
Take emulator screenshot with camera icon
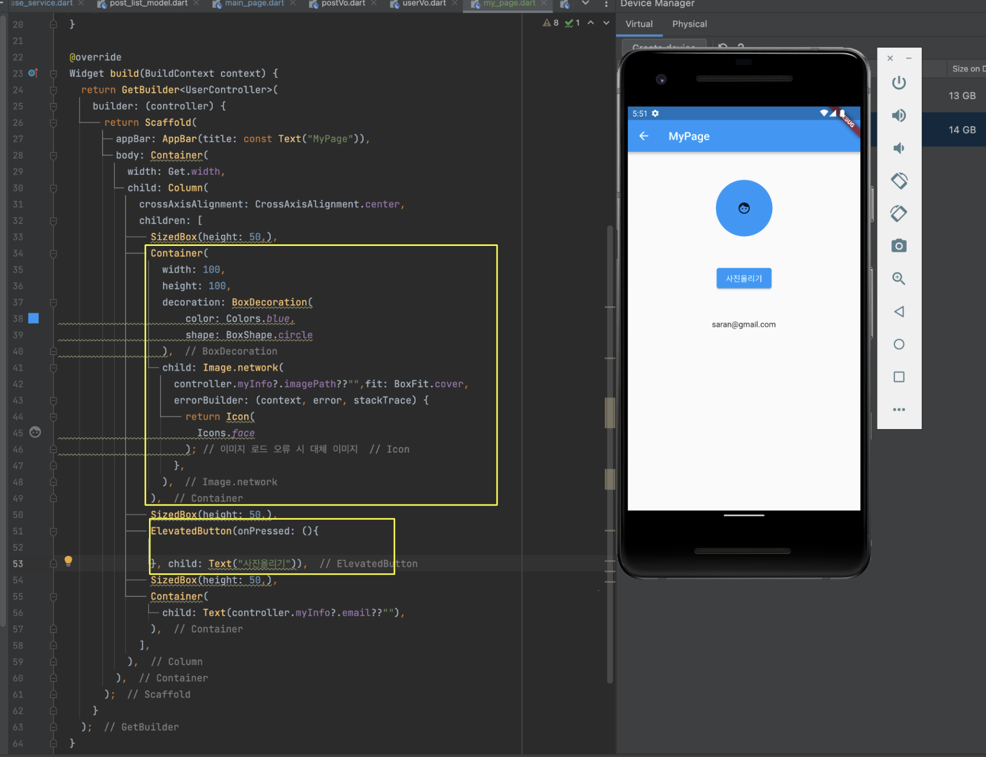pyautogui.click(x=899, y=246)
